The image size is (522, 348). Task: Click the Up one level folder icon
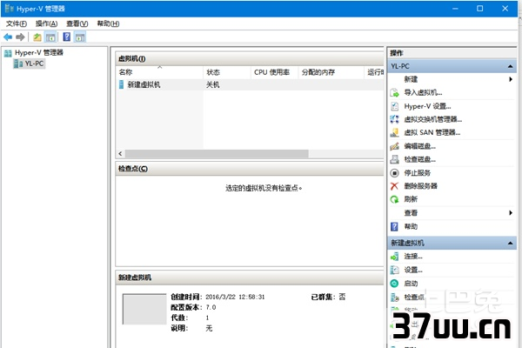(x=37, y=37)
